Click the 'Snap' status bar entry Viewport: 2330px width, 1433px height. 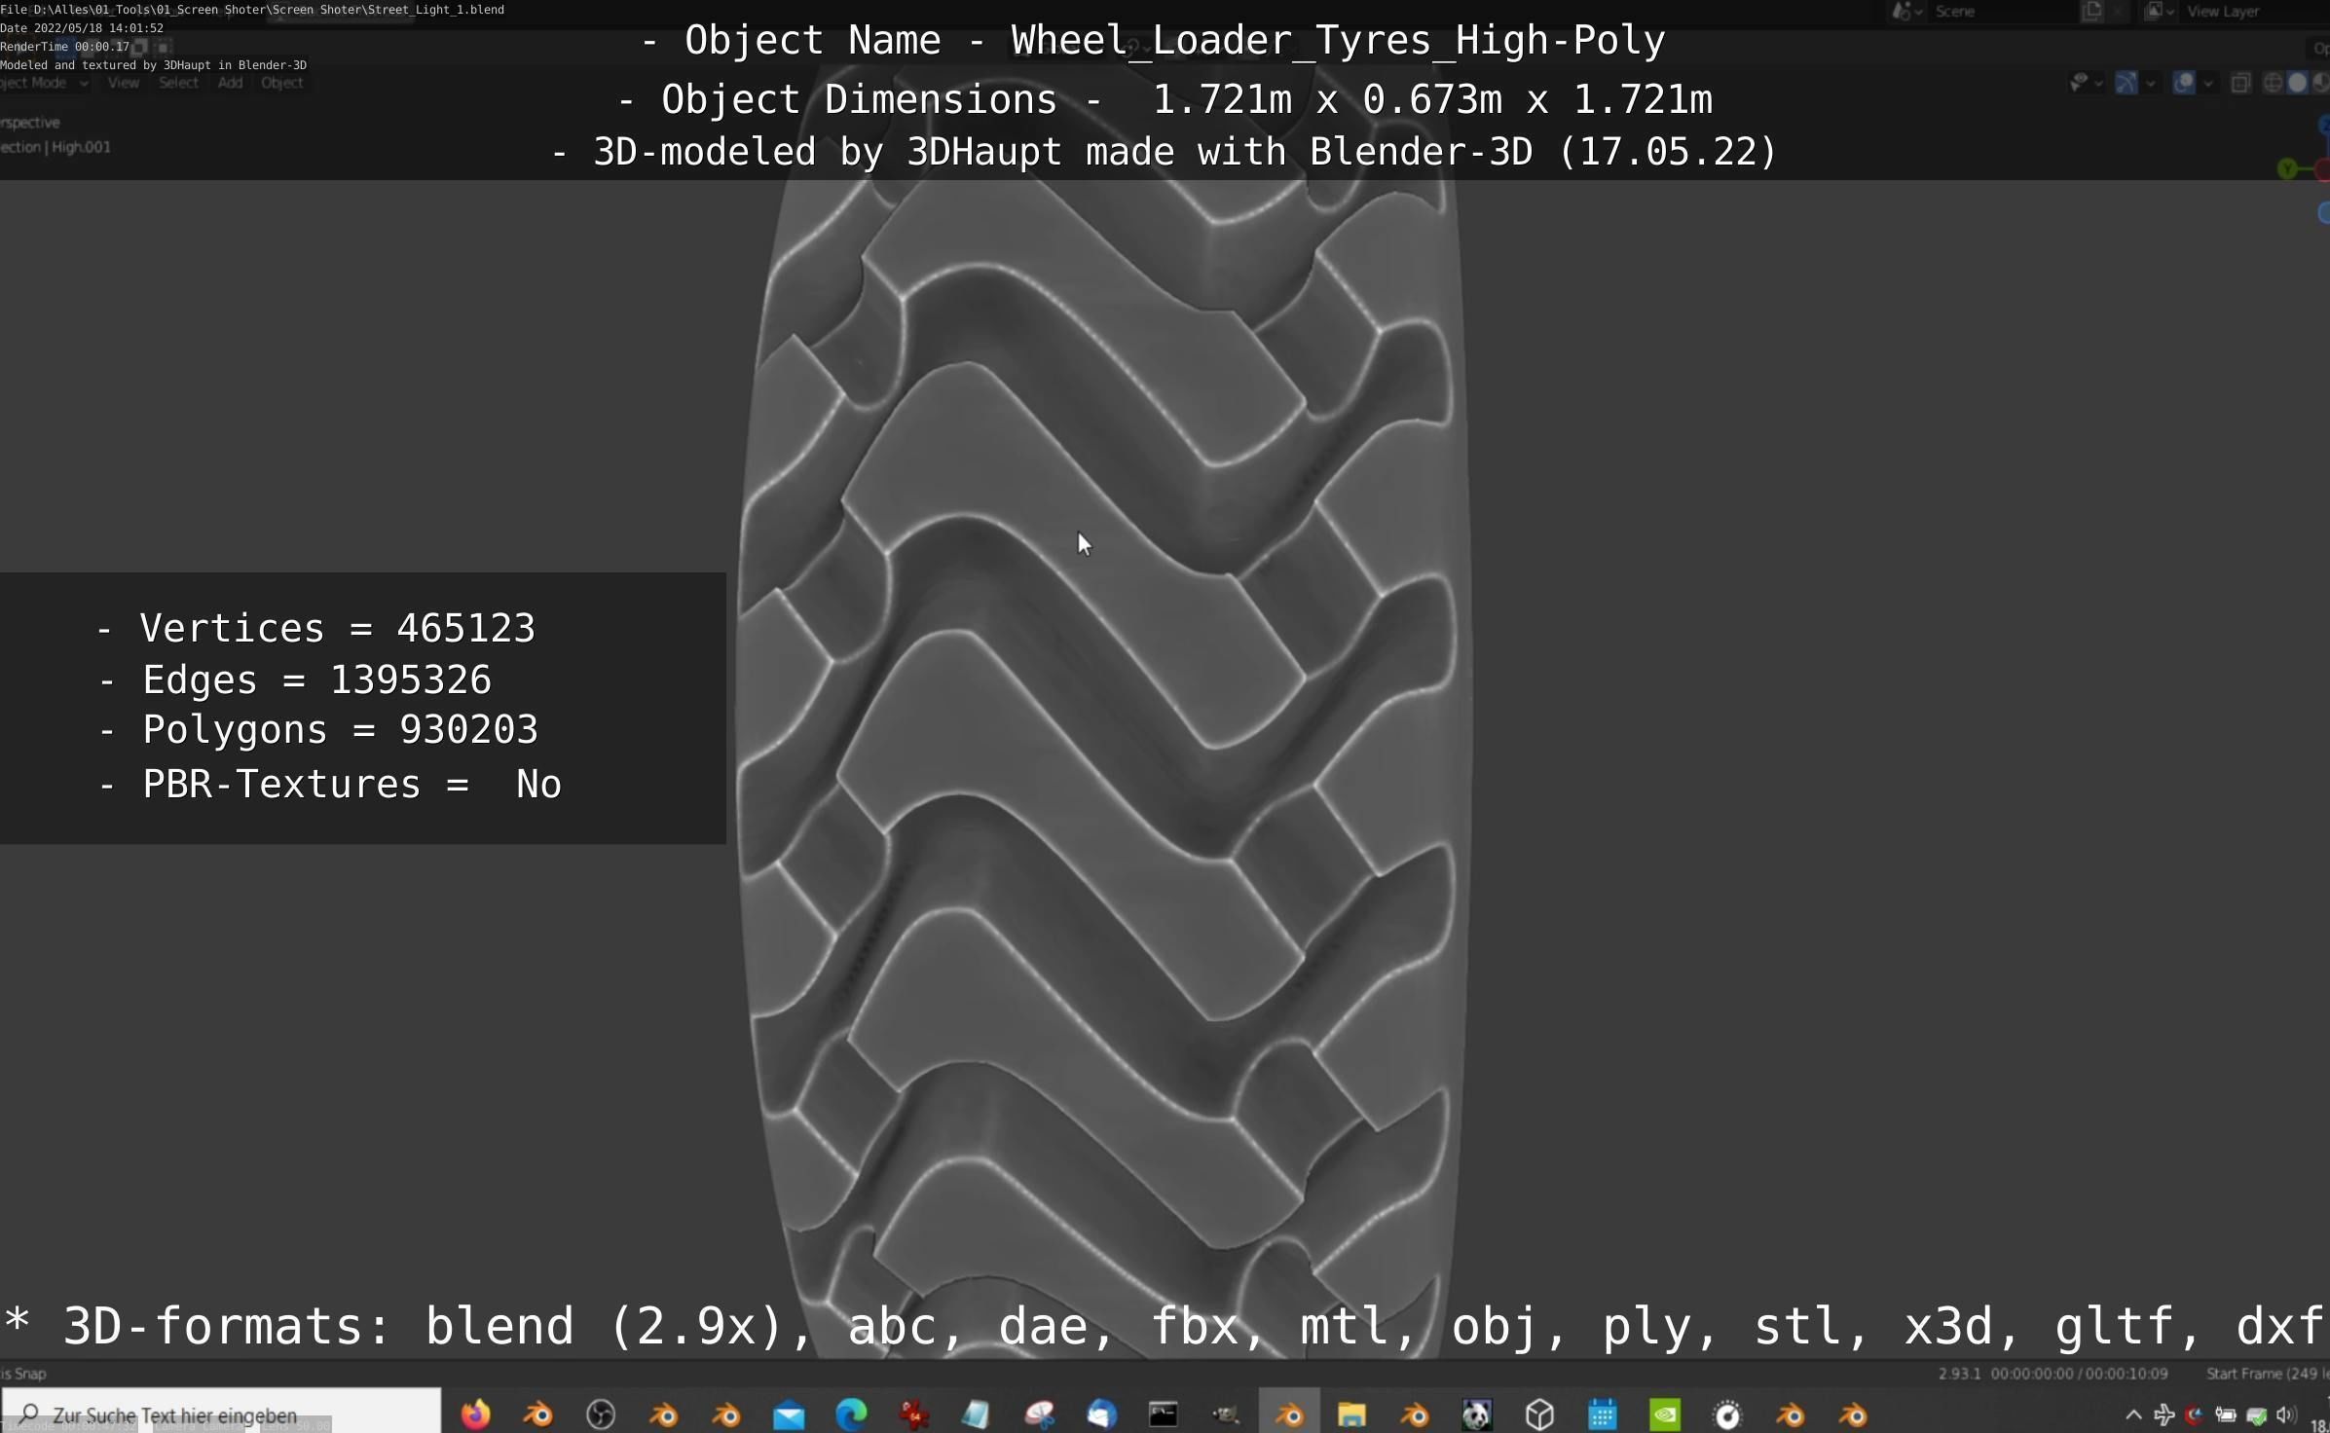pyautogui.click(x=30, y=1374)
